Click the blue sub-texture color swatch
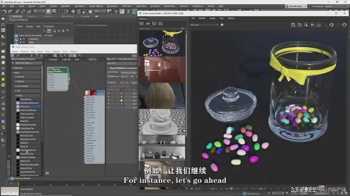350x196 pixels. [122, 108]
